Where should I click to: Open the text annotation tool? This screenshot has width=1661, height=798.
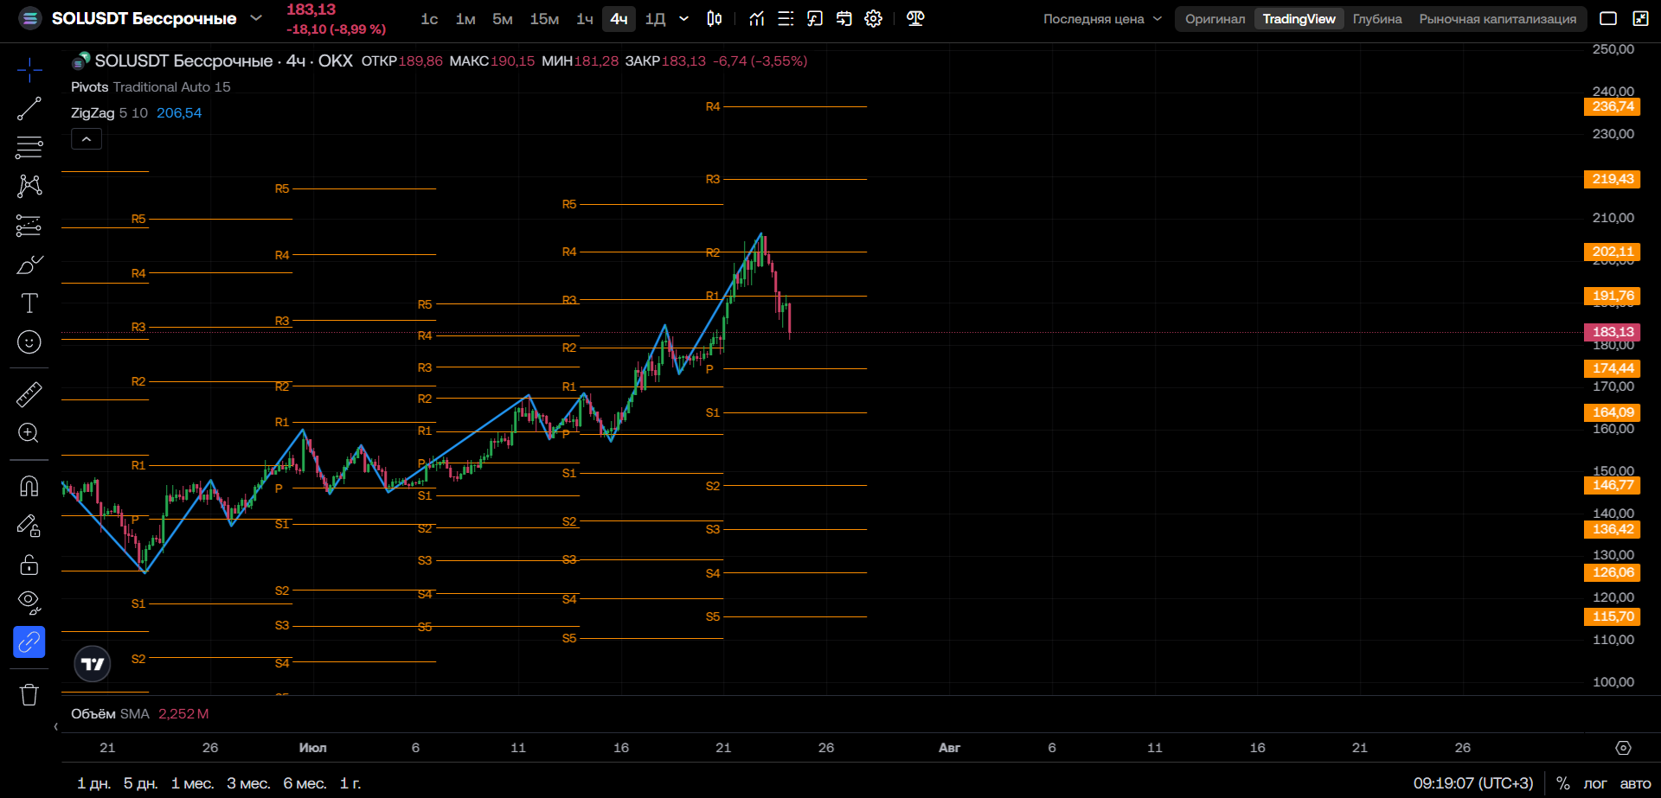(x=29, y=303)
